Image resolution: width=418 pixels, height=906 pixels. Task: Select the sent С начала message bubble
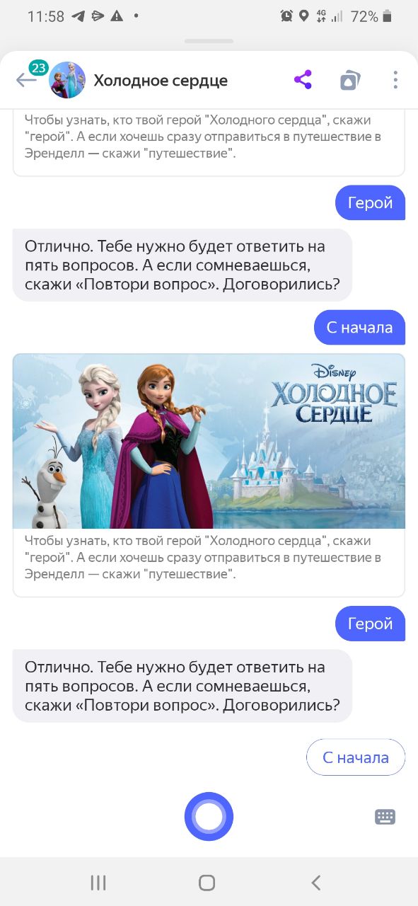coord(359,327)
